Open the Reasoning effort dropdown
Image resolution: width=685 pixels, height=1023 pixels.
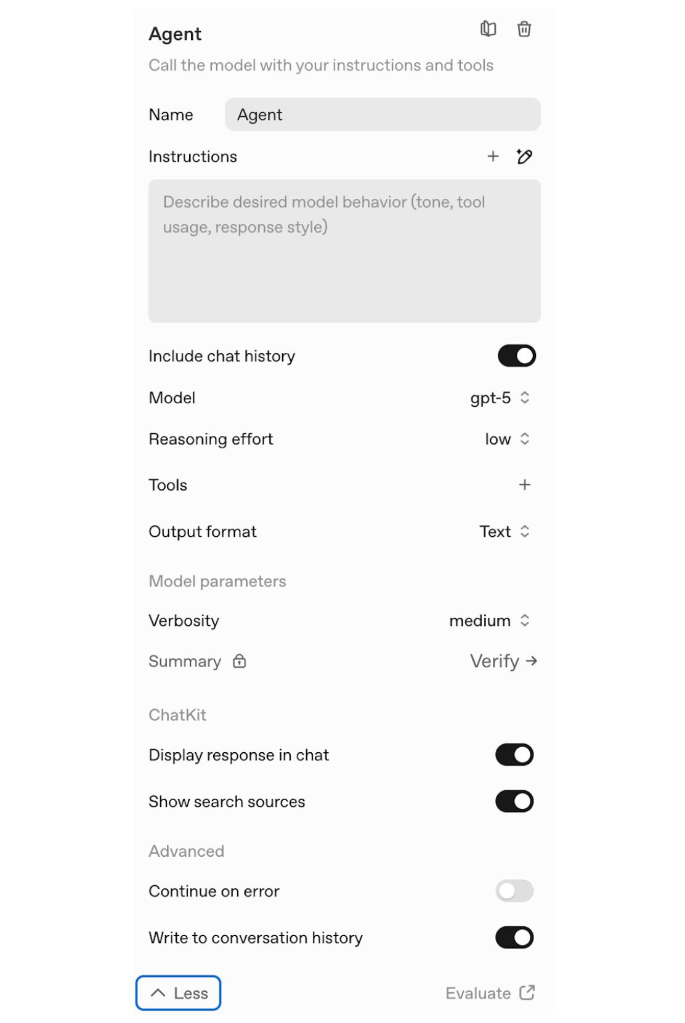point(506,439)
